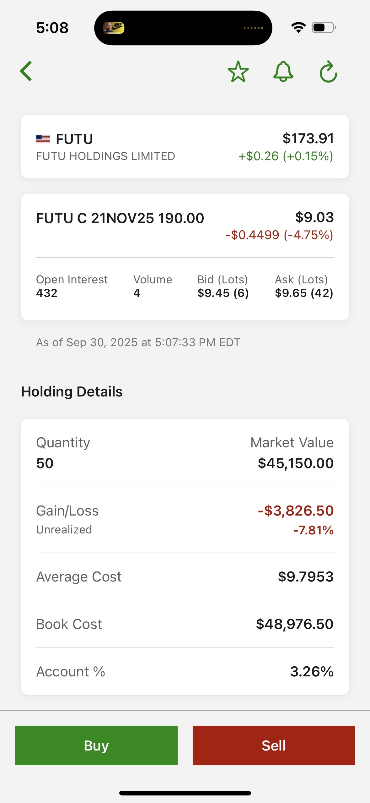
Task: Tap the Market Value $45,150.00 amount
Action: [296, 463]
